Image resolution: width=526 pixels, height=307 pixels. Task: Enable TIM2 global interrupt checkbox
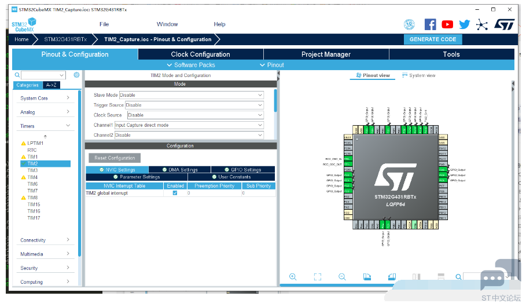click(175, 193)
